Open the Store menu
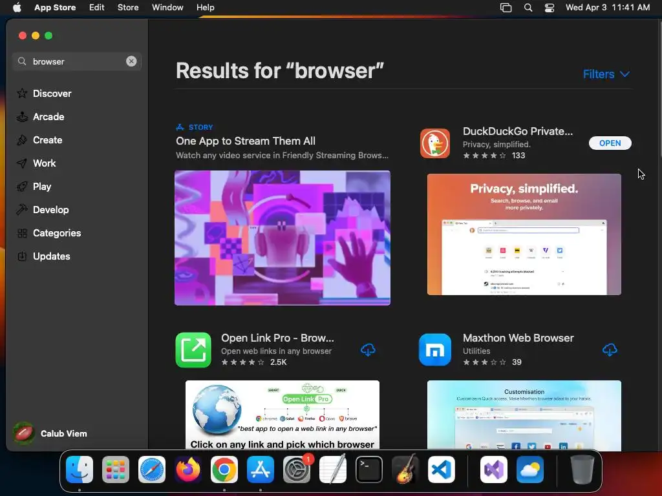The width and height of the screenshot is (662, 496). [x=128, y=8]
